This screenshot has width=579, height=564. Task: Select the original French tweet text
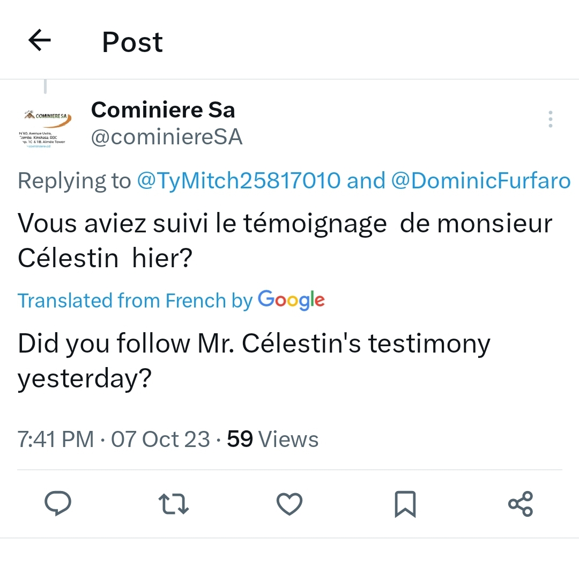(x=284, y=240)
